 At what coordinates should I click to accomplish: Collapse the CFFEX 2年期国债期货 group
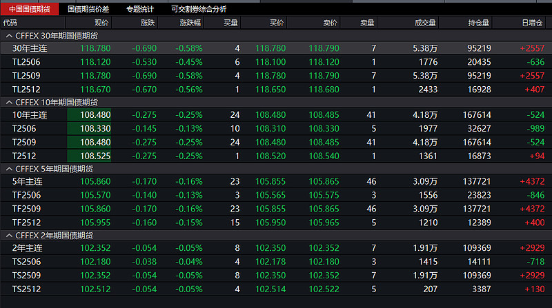point(9,236)
